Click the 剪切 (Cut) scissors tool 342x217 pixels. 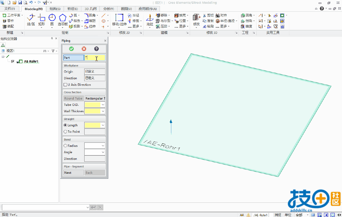click(x=208, y=15)
